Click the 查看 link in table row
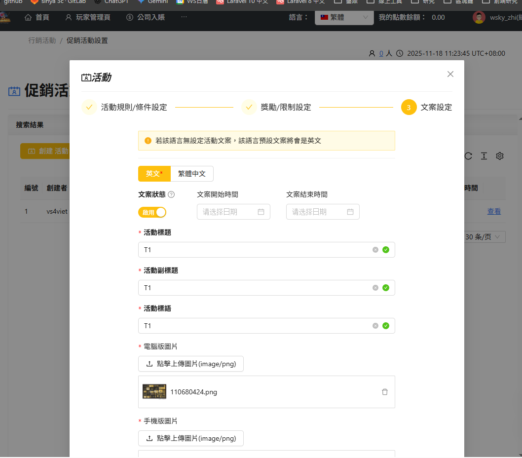The height and width of the screenshot is (458, 522). 494,211
